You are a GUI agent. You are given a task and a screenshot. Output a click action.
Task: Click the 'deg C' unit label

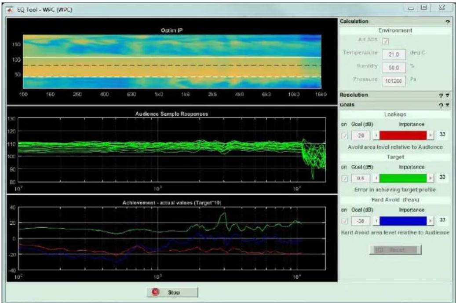point(417,53)
